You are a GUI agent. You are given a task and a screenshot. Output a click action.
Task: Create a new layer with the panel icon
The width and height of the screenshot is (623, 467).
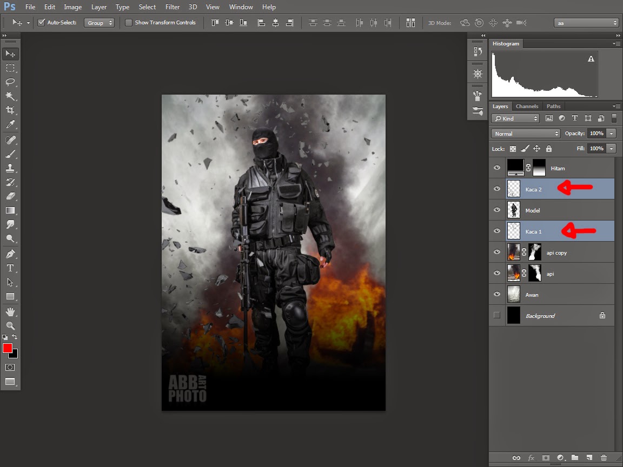[x=589, y=458]
